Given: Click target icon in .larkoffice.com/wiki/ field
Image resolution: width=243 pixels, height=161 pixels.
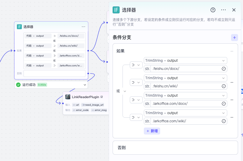Looking at the screenshot, I should point(224,121).
